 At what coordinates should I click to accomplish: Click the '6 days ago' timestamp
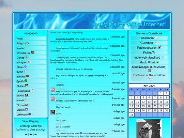tap(119, 111)
